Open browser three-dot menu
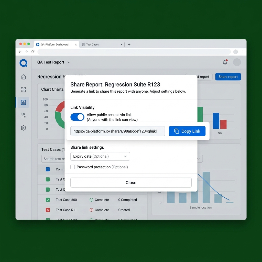 pyautogui.click(x=242, y=52)
